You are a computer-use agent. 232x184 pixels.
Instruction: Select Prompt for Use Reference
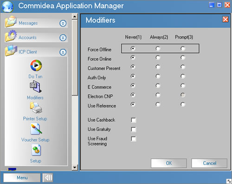183,105
